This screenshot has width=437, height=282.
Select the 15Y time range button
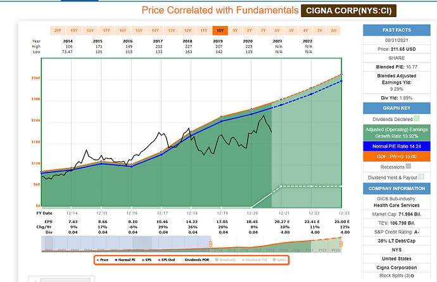coord(139,30)
